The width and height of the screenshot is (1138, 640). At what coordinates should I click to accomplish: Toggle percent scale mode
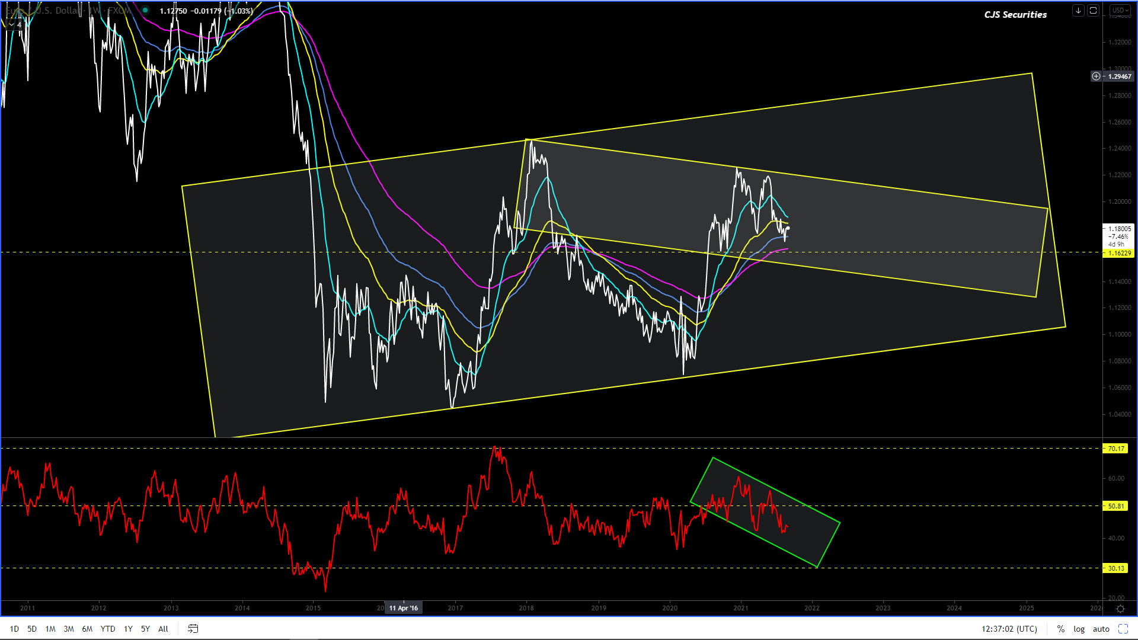tap(1060, 629)
